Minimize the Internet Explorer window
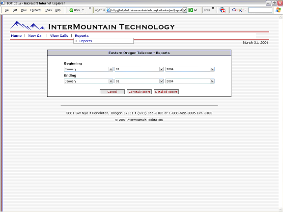Viewport: 283px width, 212px height. (x=268, y=3)
